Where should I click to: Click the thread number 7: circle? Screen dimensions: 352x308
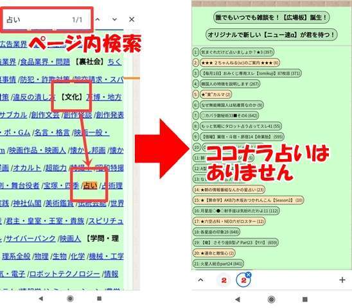point(195,116)
